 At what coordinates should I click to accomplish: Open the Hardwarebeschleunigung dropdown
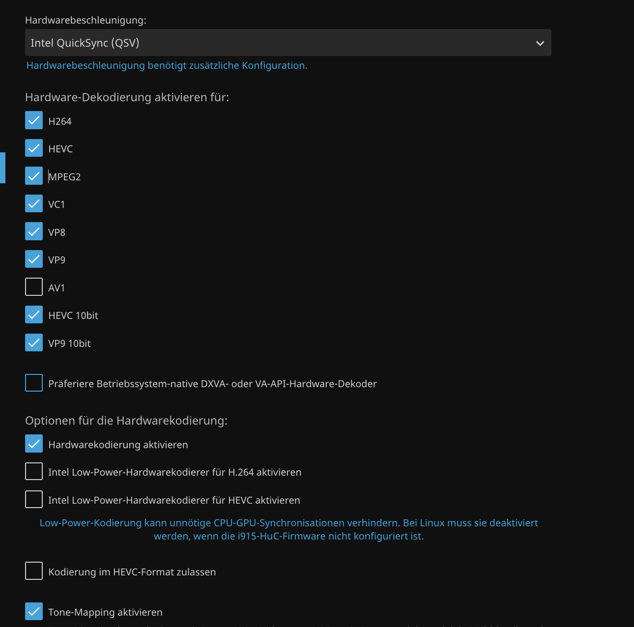click(x=288, y=43)
